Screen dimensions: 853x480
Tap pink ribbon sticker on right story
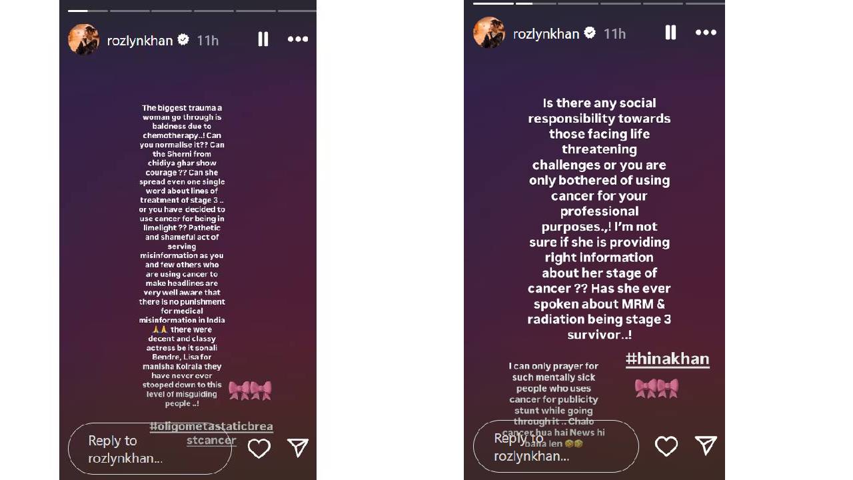pos(656,388)
